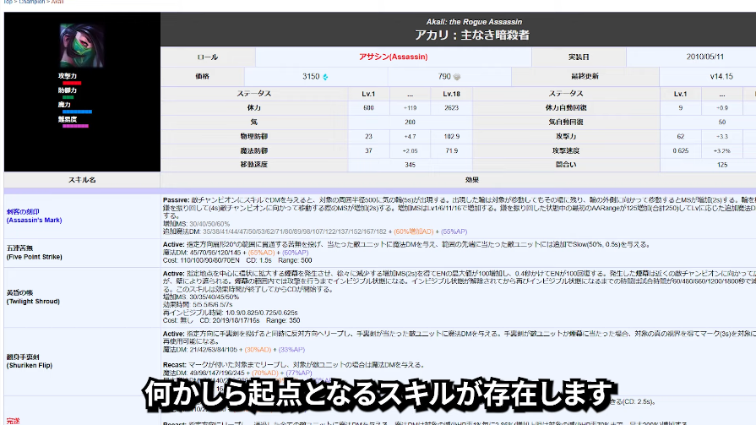Click the 600 health value
756x425 pixels.
pos(368,108)
